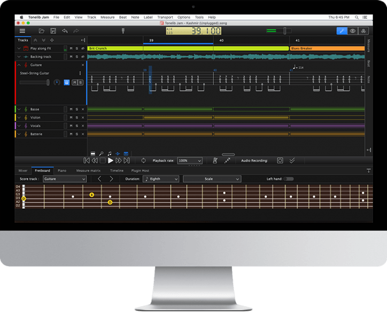This screenshot has height=312, width=387.
Task: Toggle Play along FX visibility icon
Action: 83,48
